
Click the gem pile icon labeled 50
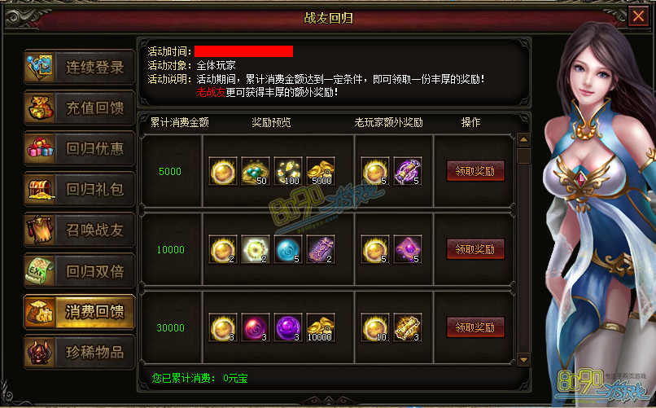click(256, 171)
